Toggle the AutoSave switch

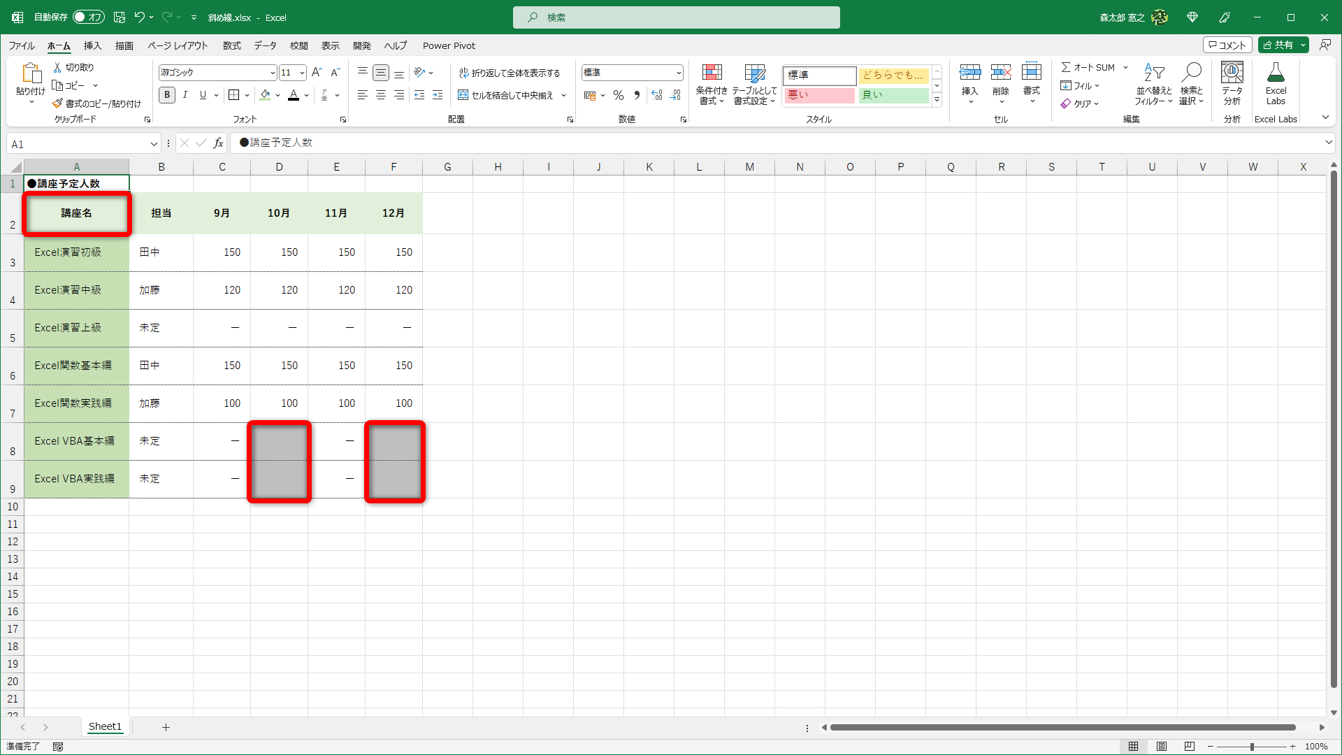(x=88, y=17)
